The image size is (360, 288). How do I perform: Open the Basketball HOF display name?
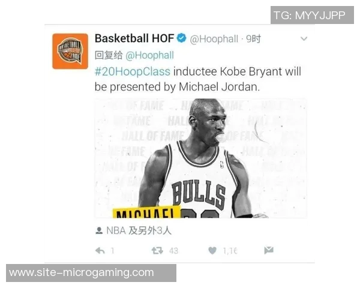pyautogui.click(x=134, y=38)
